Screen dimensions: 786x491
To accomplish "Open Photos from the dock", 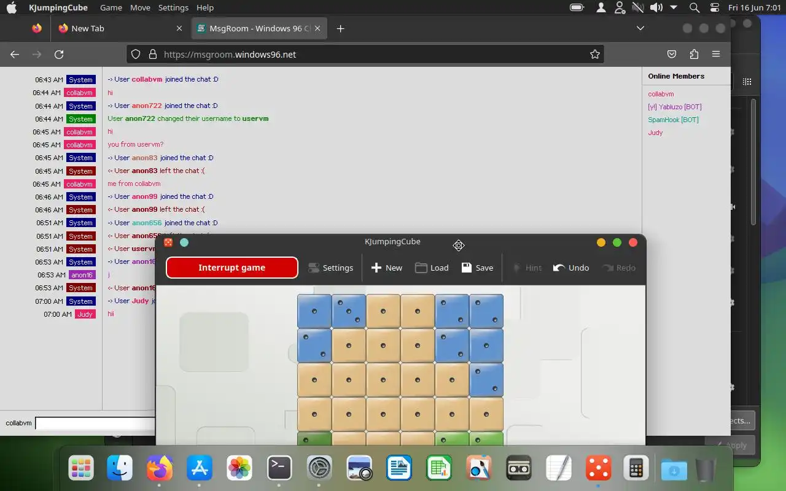I will coord(239,469).
